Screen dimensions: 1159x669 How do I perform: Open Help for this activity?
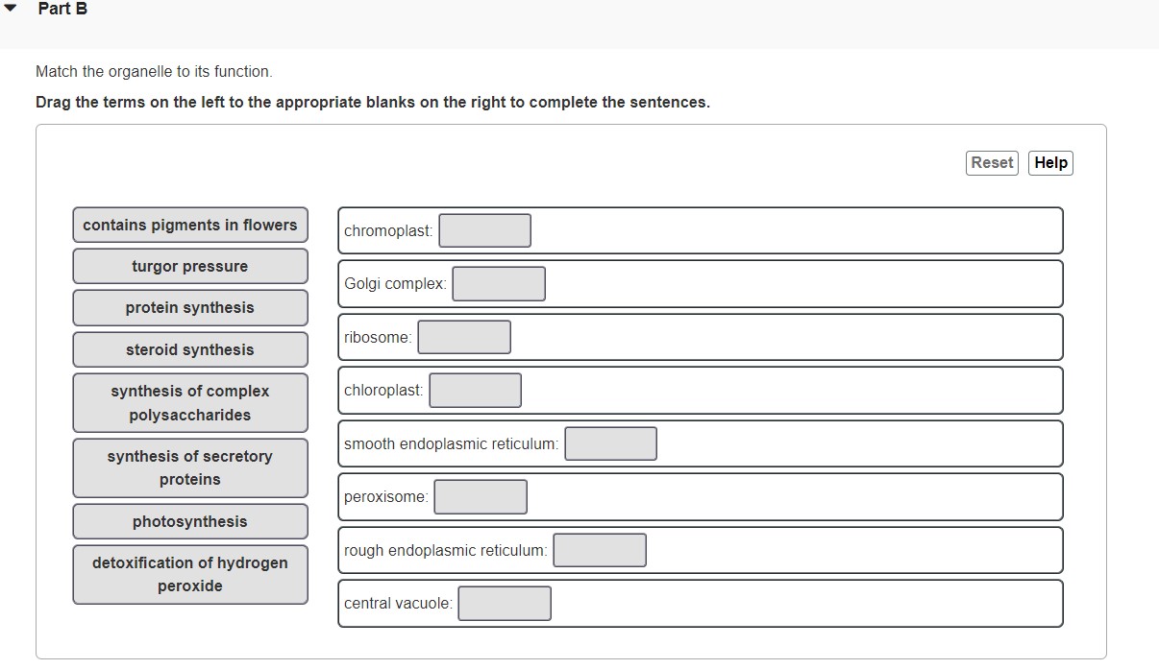(x=1050, y=162)
